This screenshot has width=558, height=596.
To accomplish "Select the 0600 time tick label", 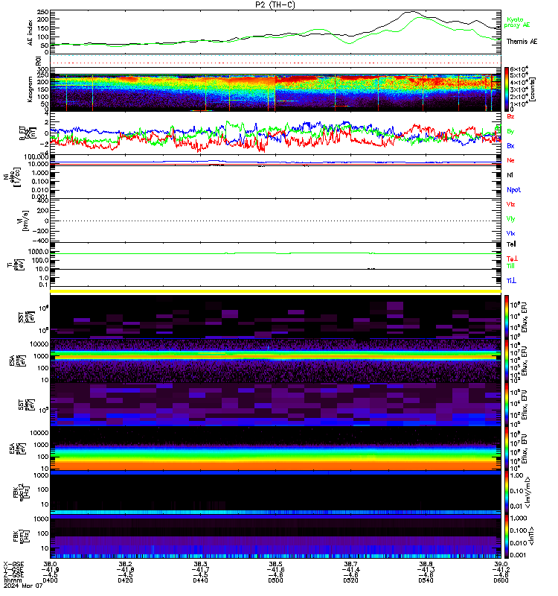I will pyautogui.click(x=501, y=580).
